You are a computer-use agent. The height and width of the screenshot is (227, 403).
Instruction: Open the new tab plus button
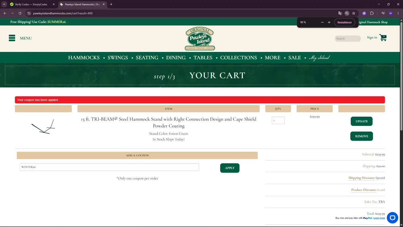[x=111, y=4]
